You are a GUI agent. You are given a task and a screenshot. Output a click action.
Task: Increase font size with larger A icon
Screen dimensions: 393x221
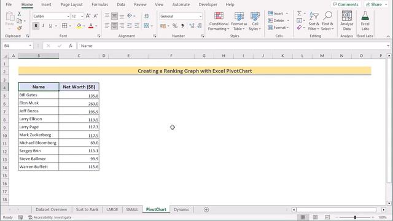pos(88,16)
